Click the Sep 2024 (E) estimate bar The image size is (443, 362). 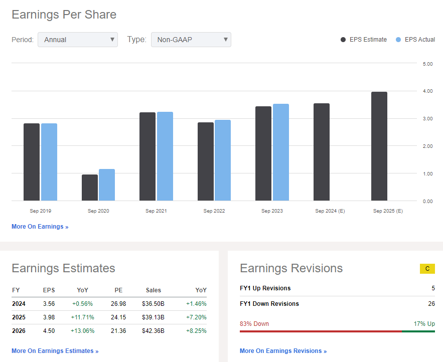(x=322, y=152)
